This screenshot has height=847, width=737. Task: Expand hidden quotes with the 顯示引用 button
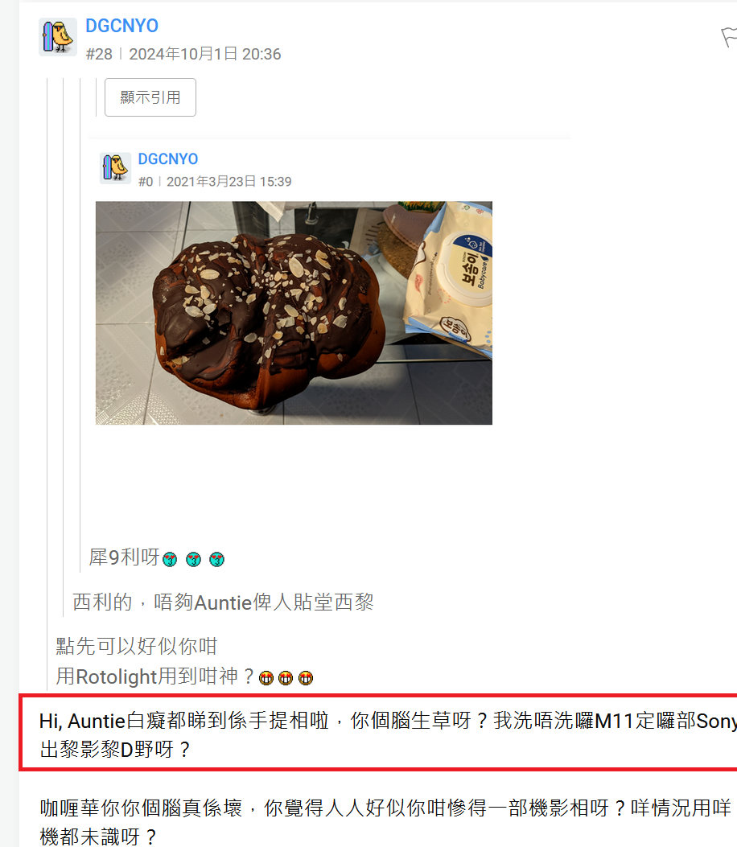150,97
